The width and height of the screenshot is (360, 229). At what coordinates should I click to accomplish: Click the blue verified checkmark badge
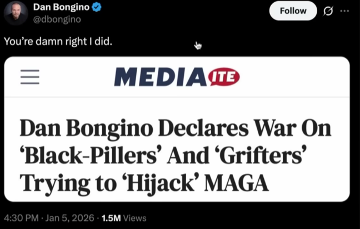[x=97, y=7]
